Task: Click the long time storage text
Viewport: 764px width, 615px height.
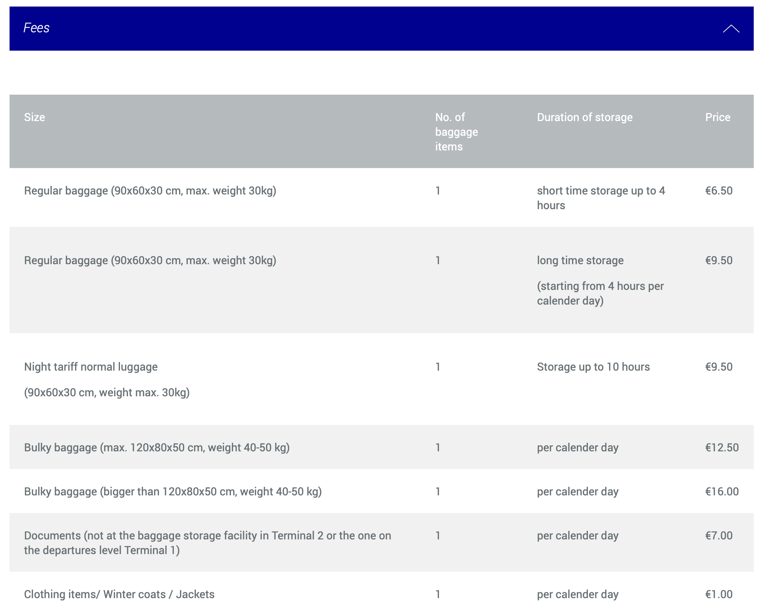Action: pyautogui.click(x=580, y=260)
